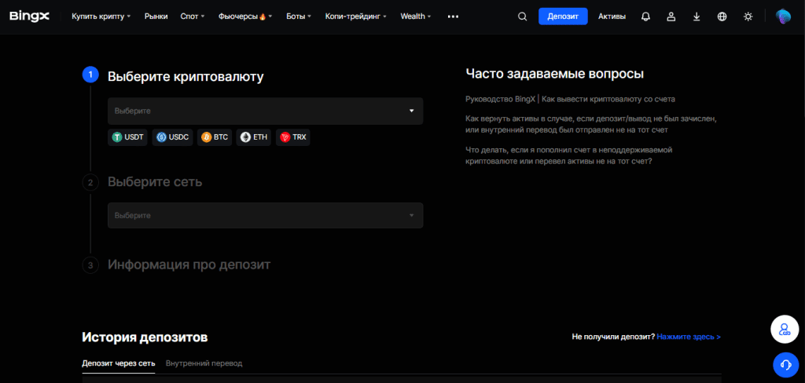
Task: Click the download app icon
Action: click(x=697, y=16)
